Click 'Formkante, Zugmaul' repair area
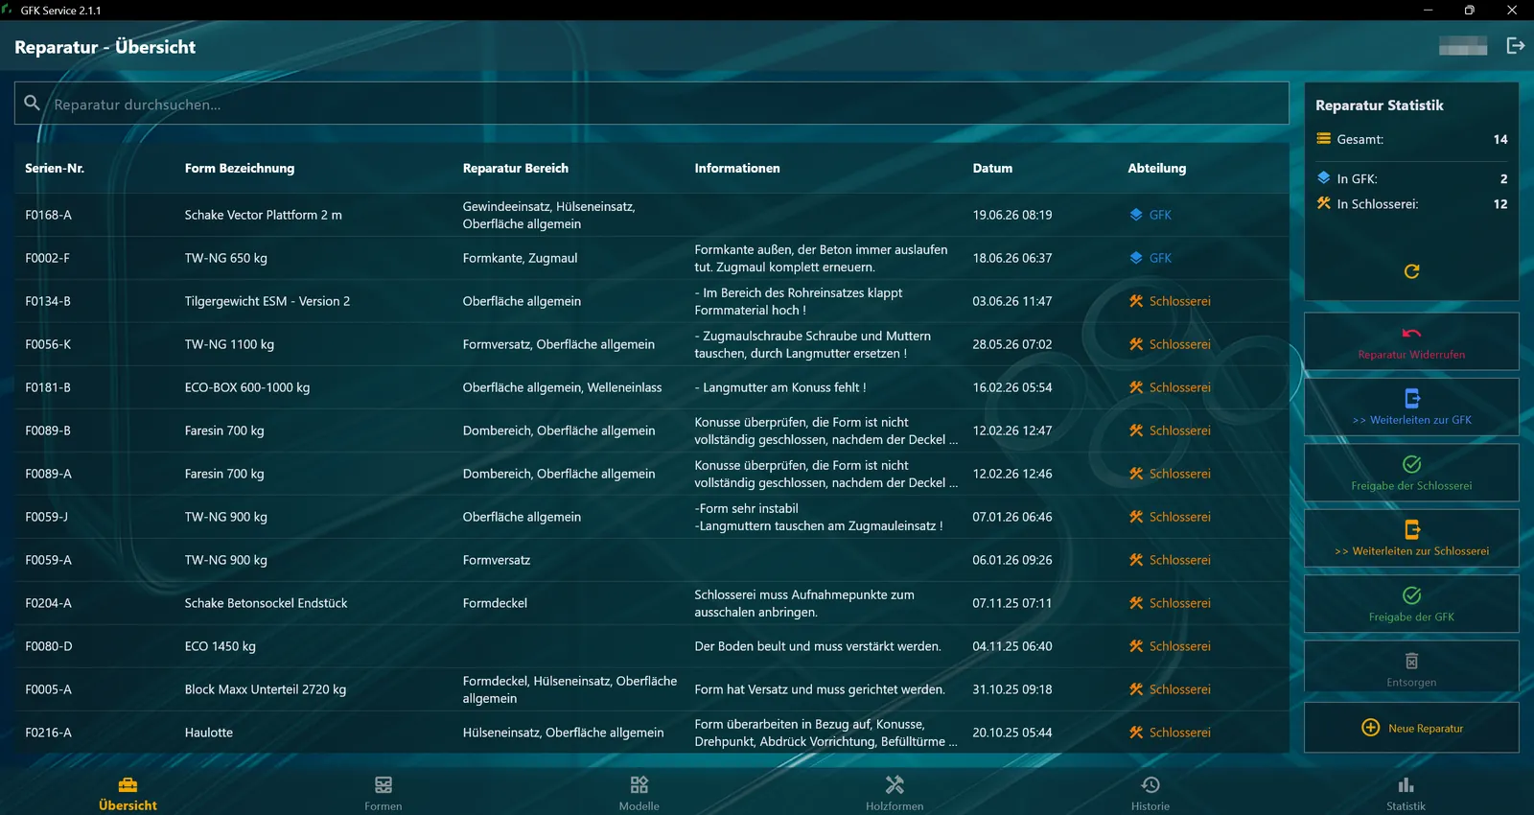 click(521, 258)
